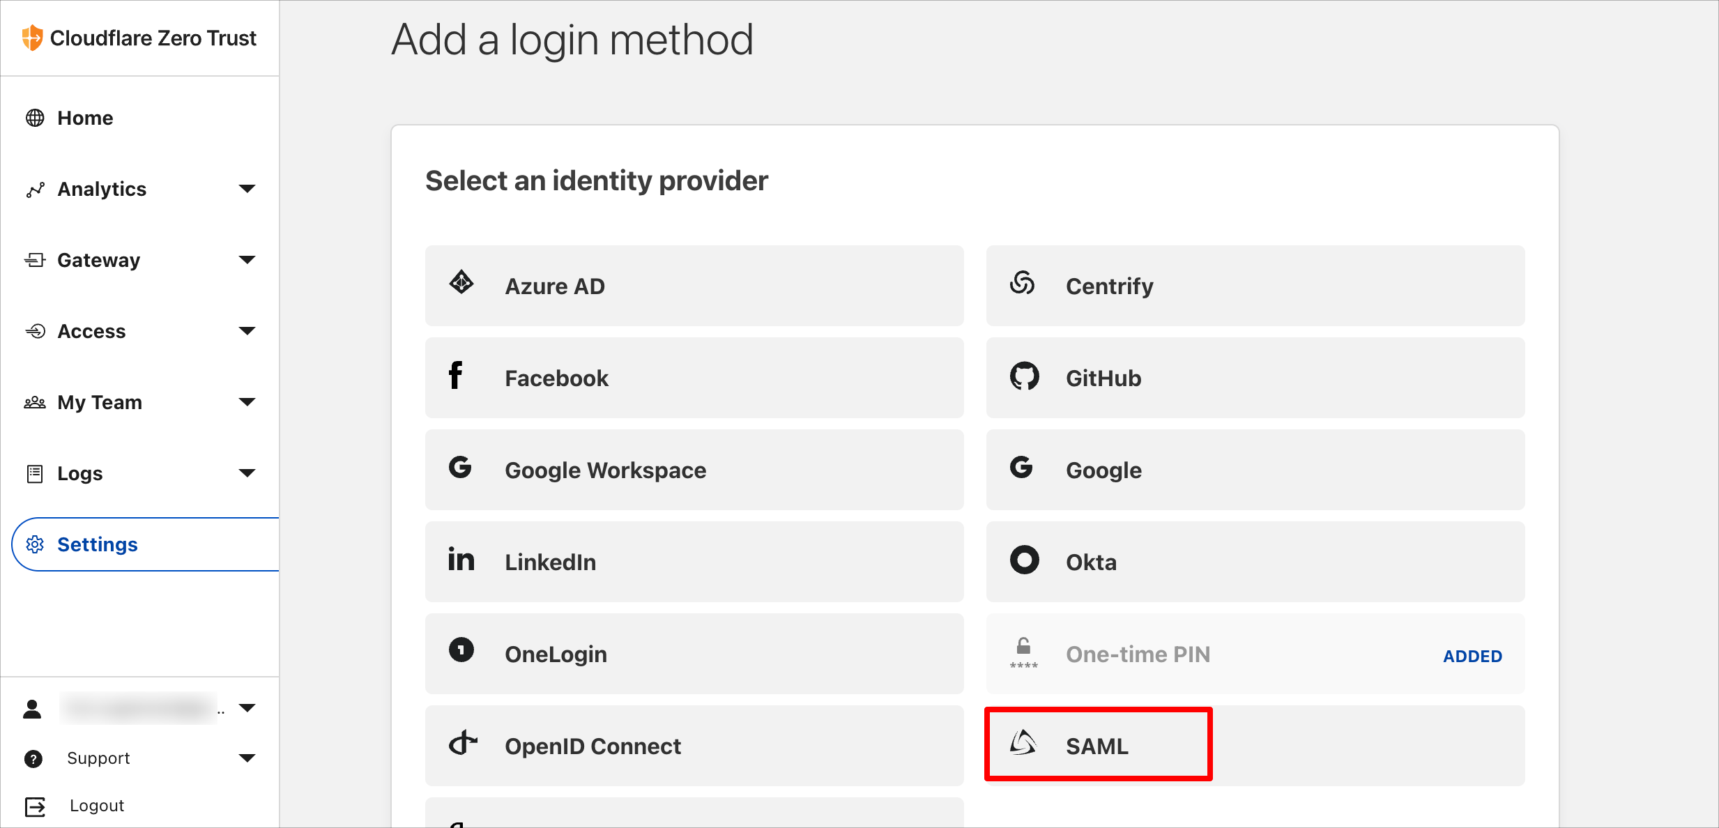Click the OneLogin icon
Viewport: 1719px width, 828px height.
click(461, 650)
